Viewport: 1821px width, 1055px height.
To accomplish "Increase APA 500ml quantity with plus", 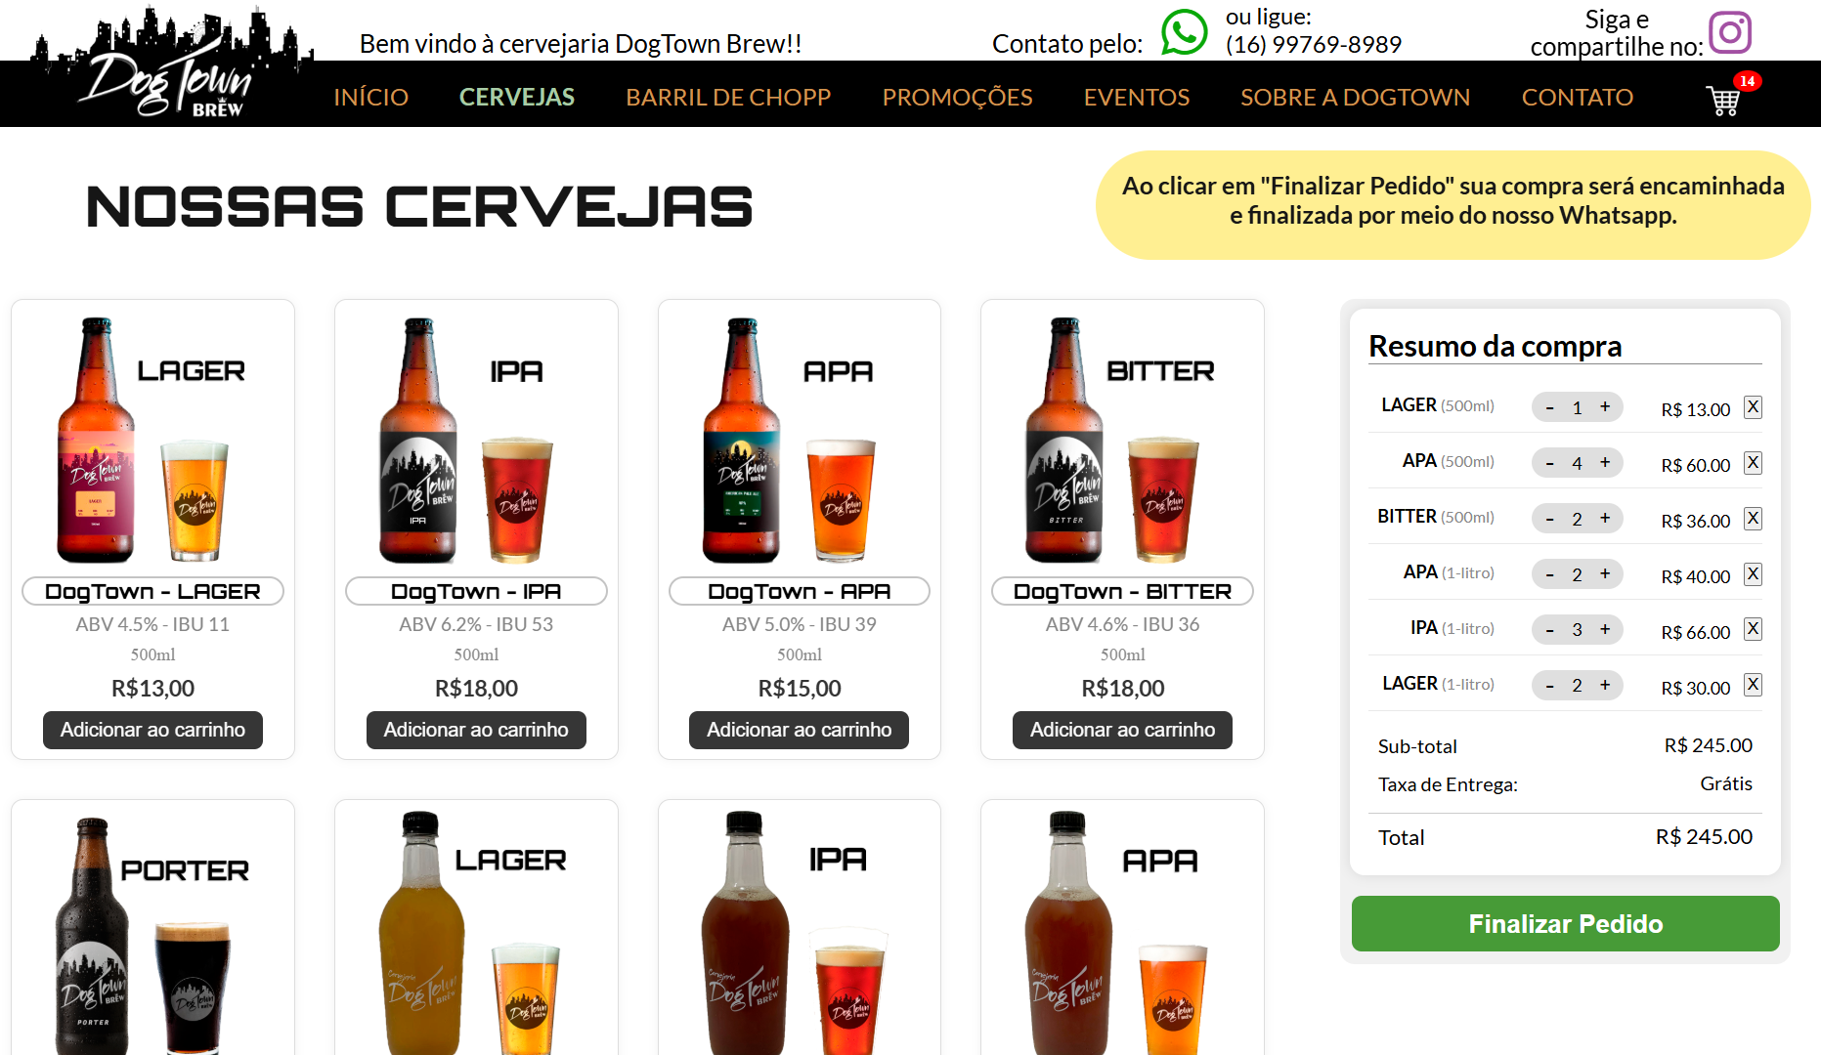I will (1605, 463).
